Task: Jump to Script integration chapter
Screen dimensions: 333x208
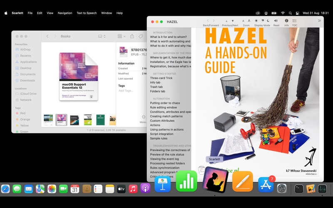Action: [162, 134]
